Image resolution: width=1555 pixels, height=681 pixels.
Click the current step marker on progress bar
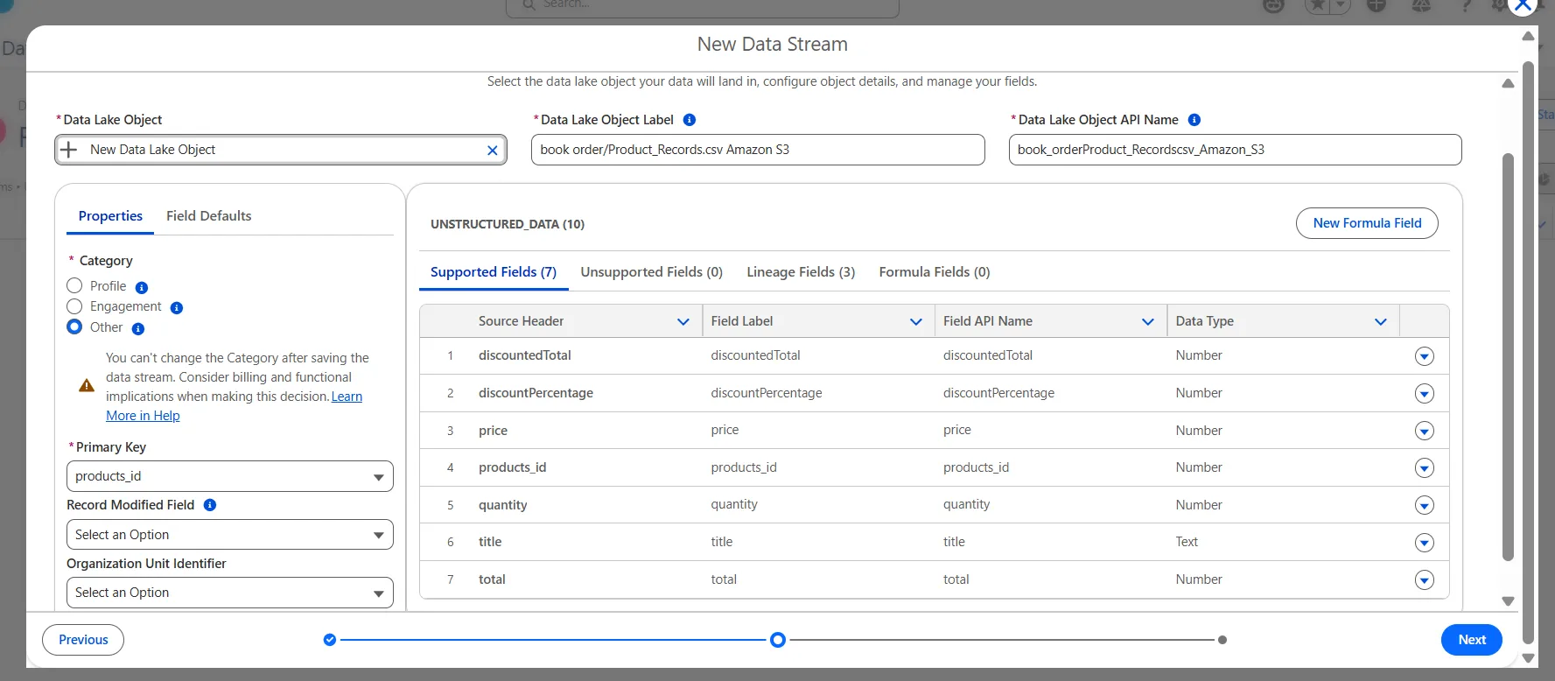(777, 640)
